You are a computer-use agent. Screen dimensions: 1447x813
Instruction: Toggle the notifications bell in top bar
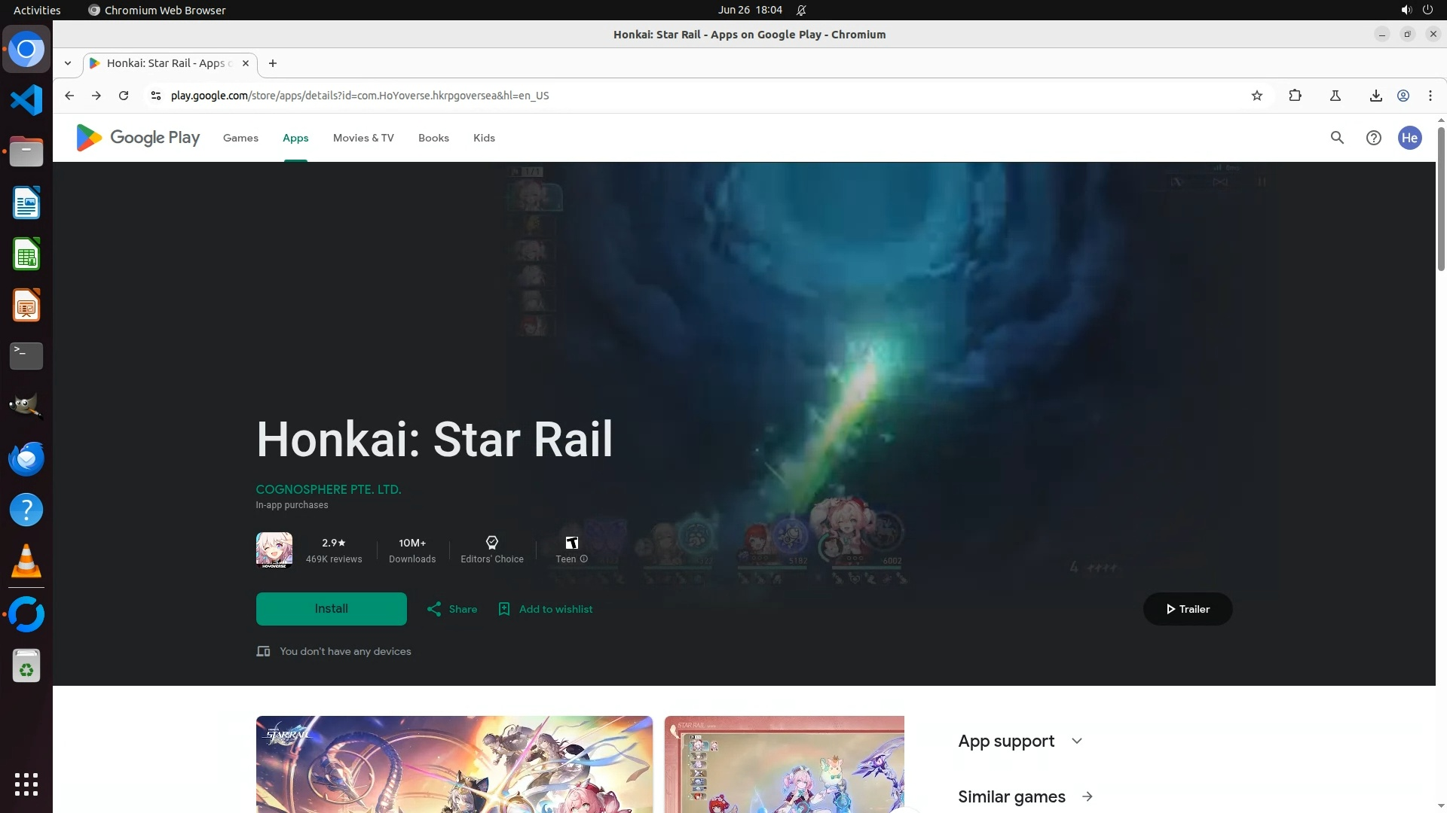(801, 11)
